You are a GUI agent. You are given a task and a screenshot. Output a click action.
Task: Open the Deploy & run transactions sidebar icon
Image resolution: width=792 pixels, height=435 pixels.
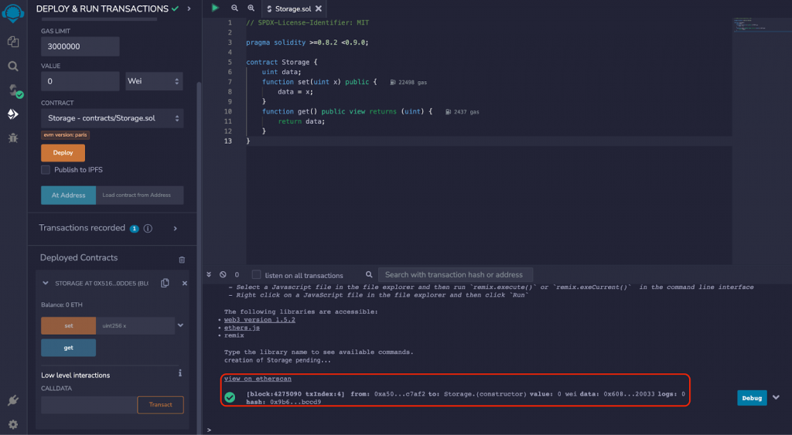click(13, 114)
